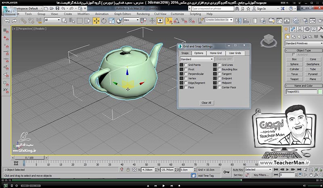Open the View reference coordinate dropdown
Image resolution: width=323 pixels, height=188 pixels.
click(x=131, y=20)
